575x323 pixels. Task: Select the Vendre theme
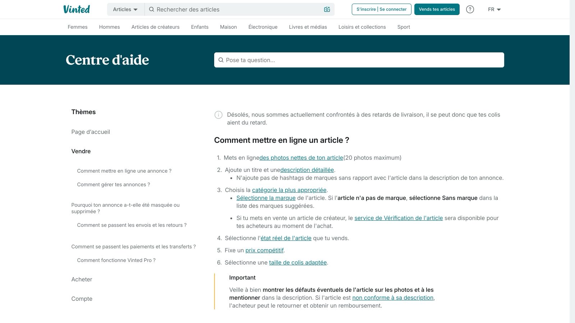(81, 151)
